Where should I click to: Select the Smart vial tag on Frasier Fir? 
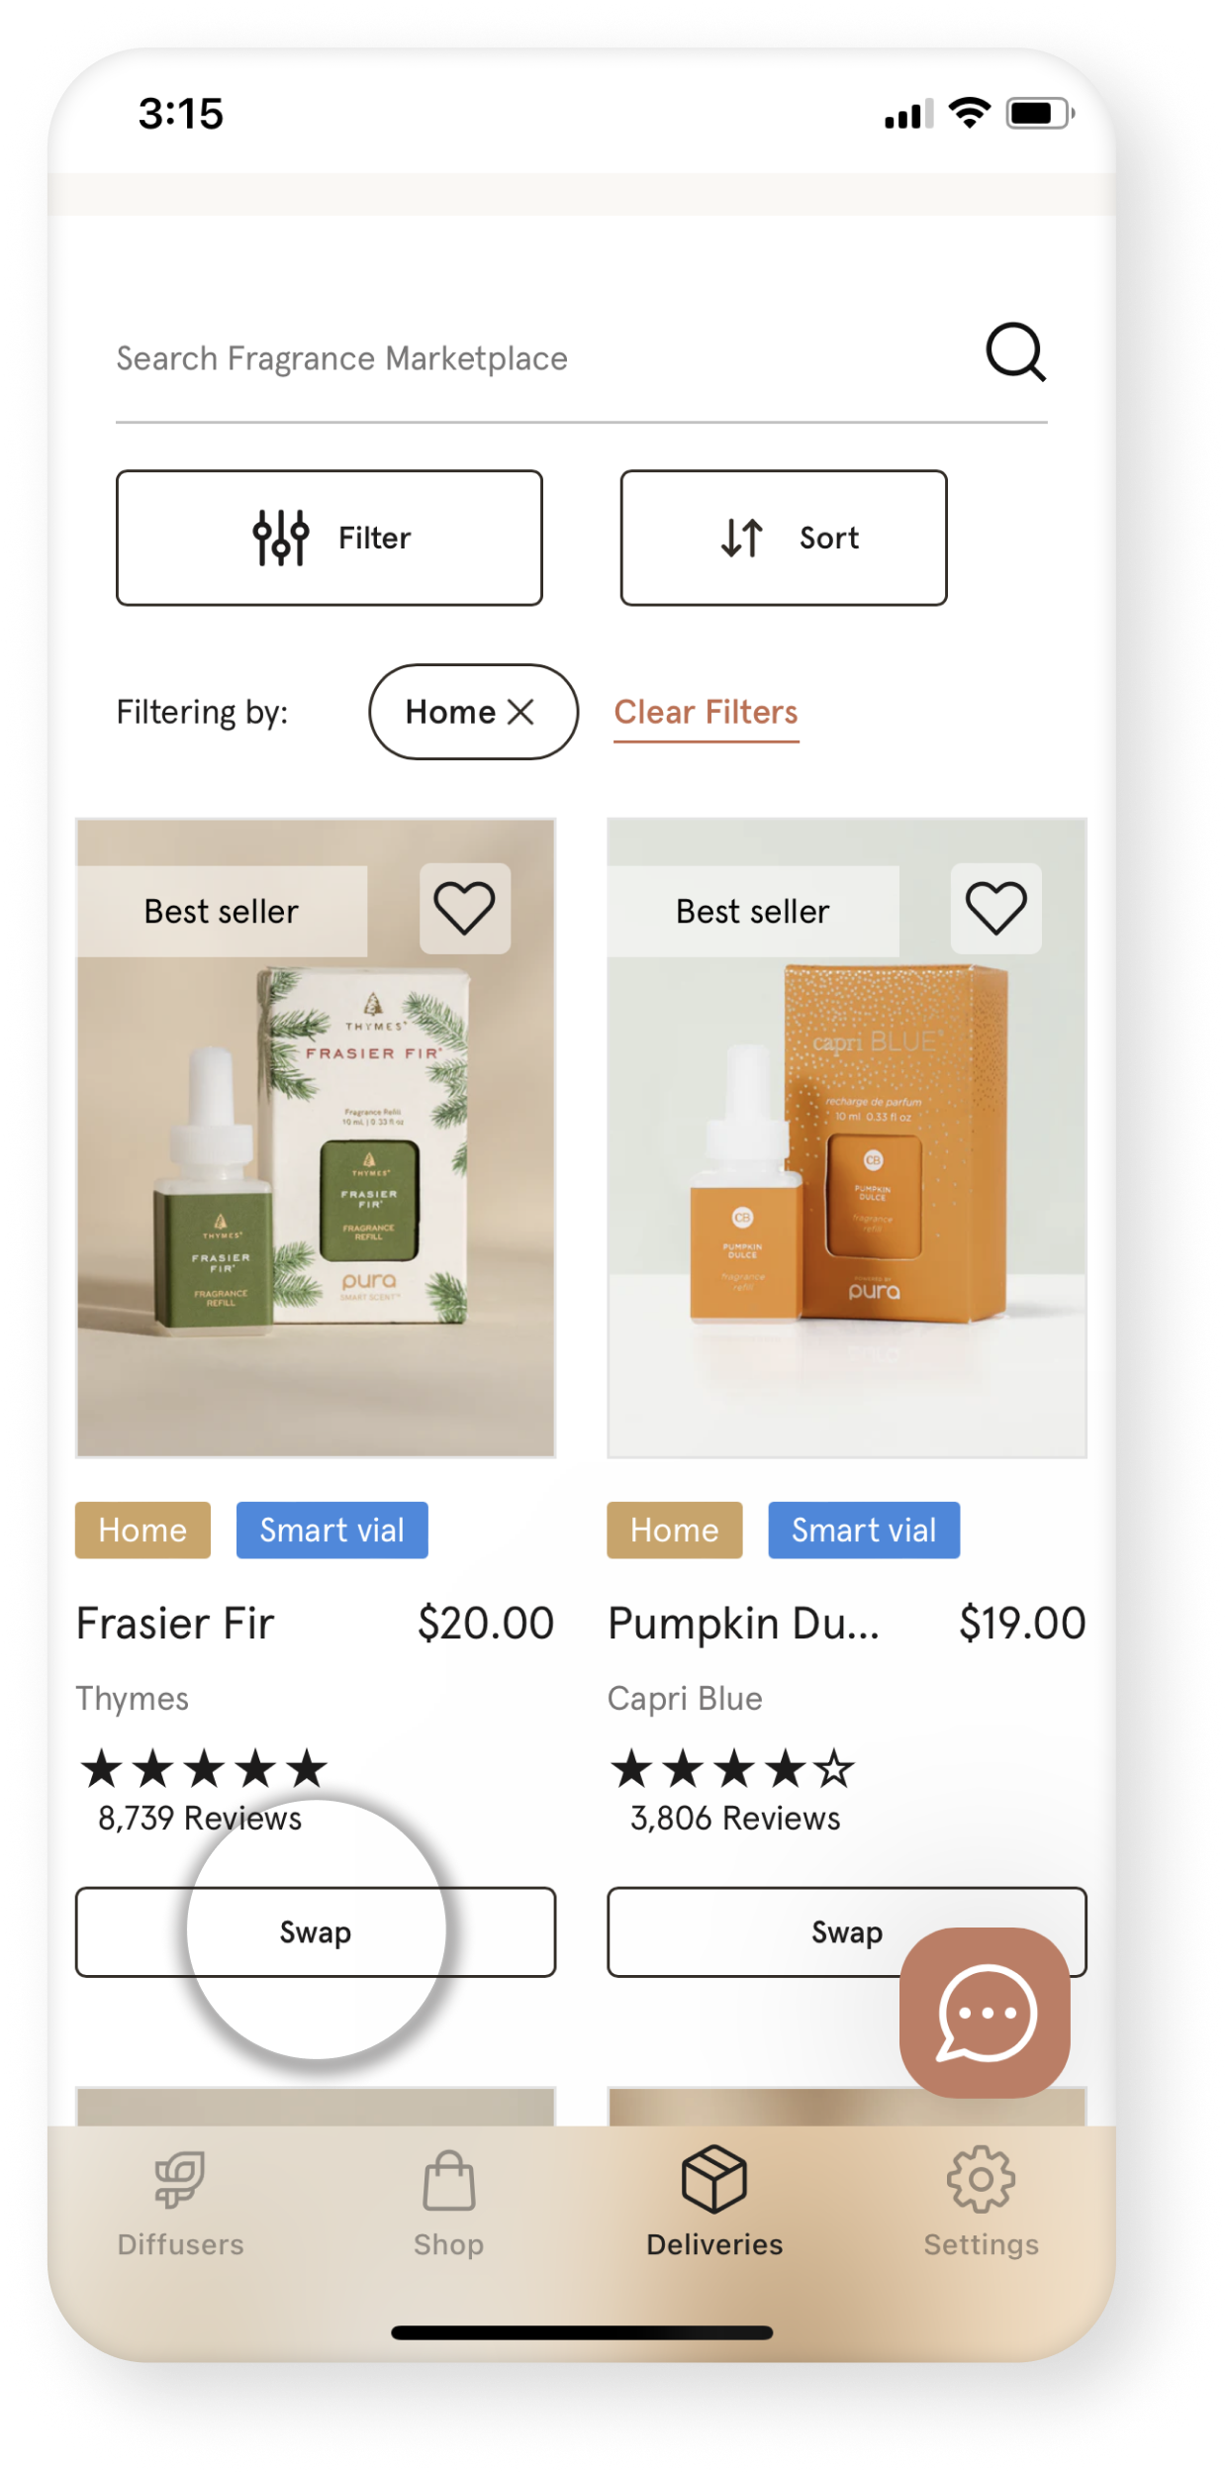331,1531
